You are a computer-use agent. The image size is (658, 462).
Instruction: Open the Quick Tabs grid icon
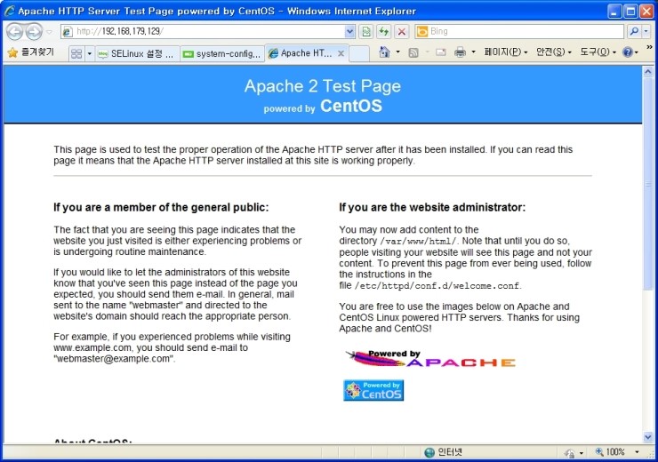pyautogui.click(x=76, y=53)
